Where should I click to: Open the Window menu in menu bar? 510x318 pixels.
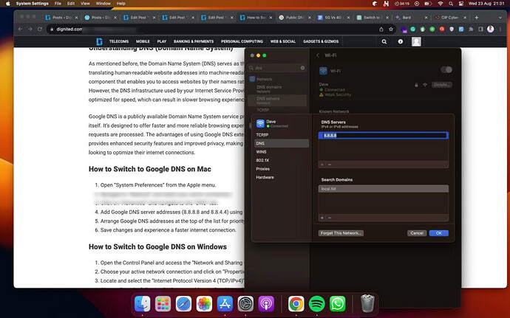point(103,4)
